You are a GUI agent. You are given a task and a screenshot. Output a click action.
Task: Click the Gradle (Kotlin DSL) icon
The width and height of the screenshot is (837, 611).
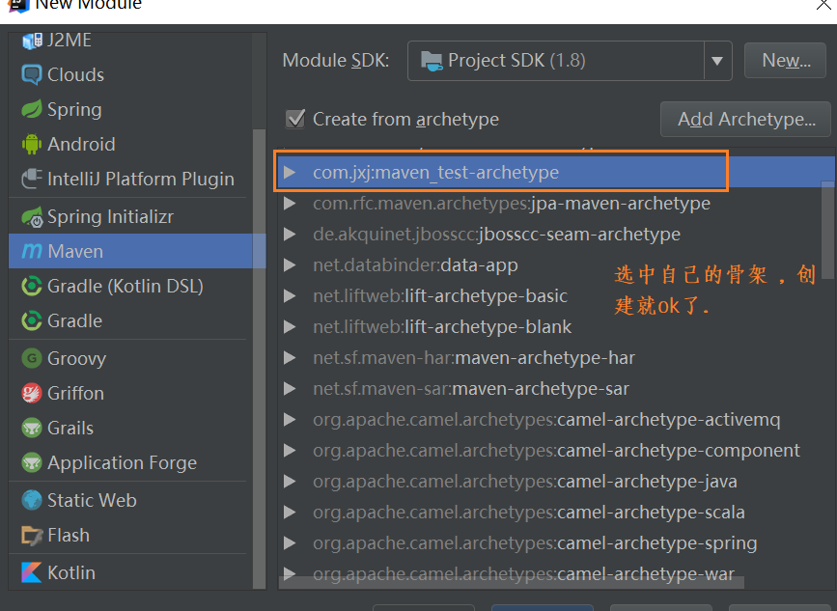pyautogui.click(x=32, y=286)
